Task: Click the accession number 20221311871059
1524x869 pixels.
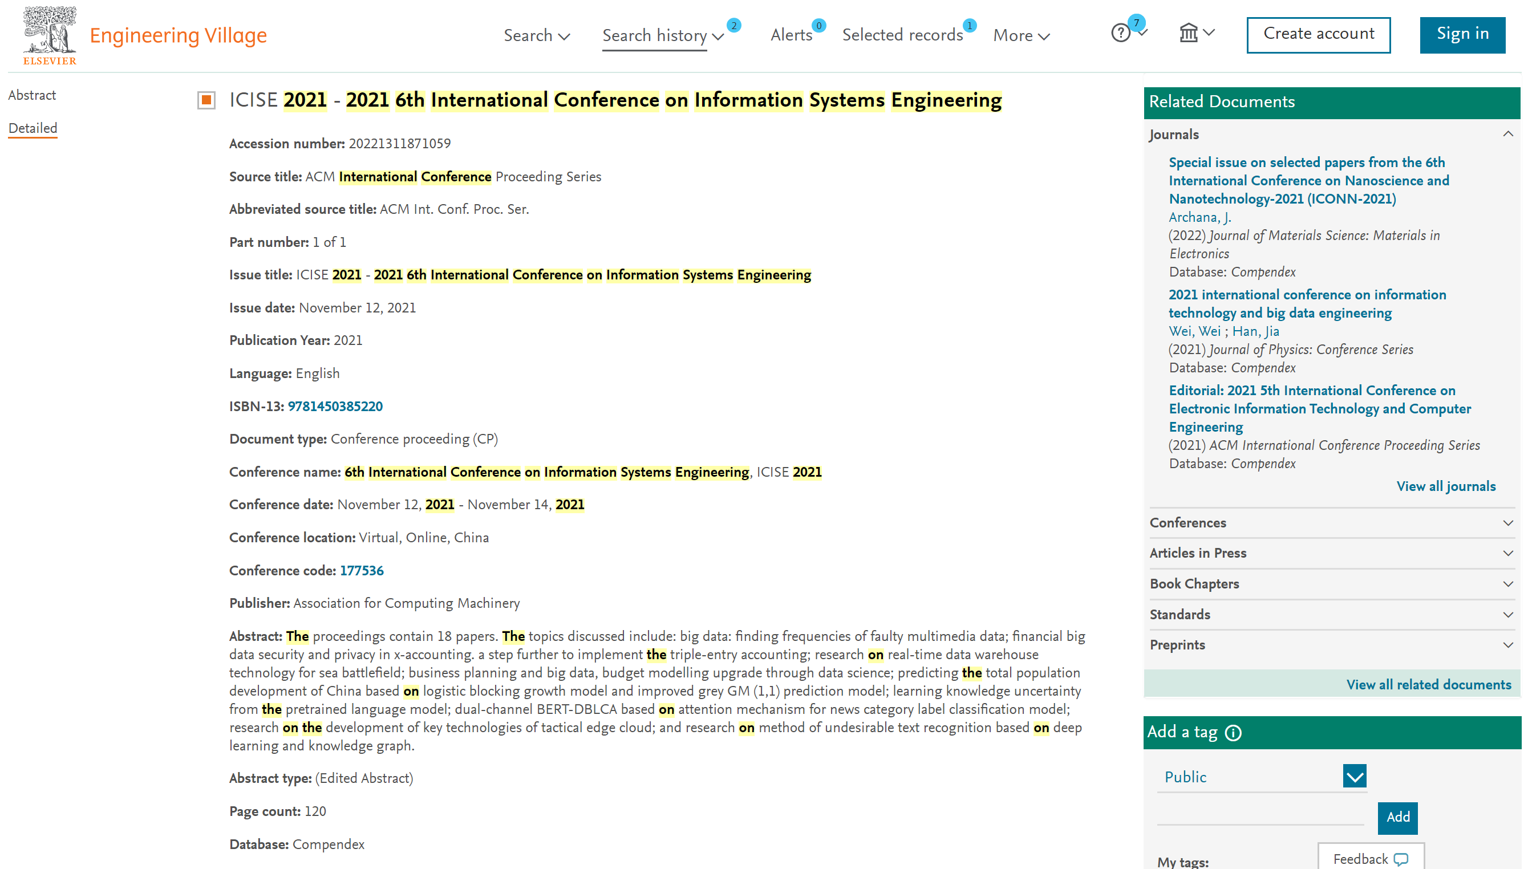Action: pos(399,144)
